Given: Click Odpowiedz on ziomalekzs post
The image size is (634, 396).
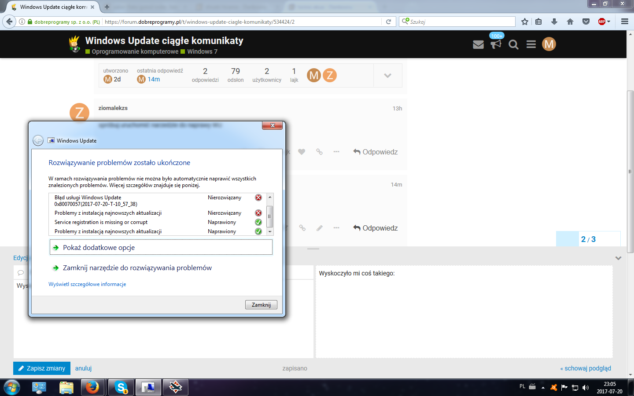Looking at the screenshot, I should [376, 152].
